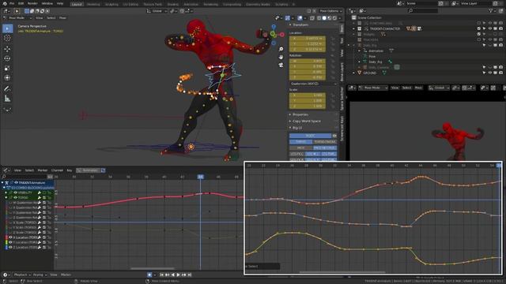This screenshot has width=506, height=284.
Task: Open the Pose Options dropdown
Action: 330,11
